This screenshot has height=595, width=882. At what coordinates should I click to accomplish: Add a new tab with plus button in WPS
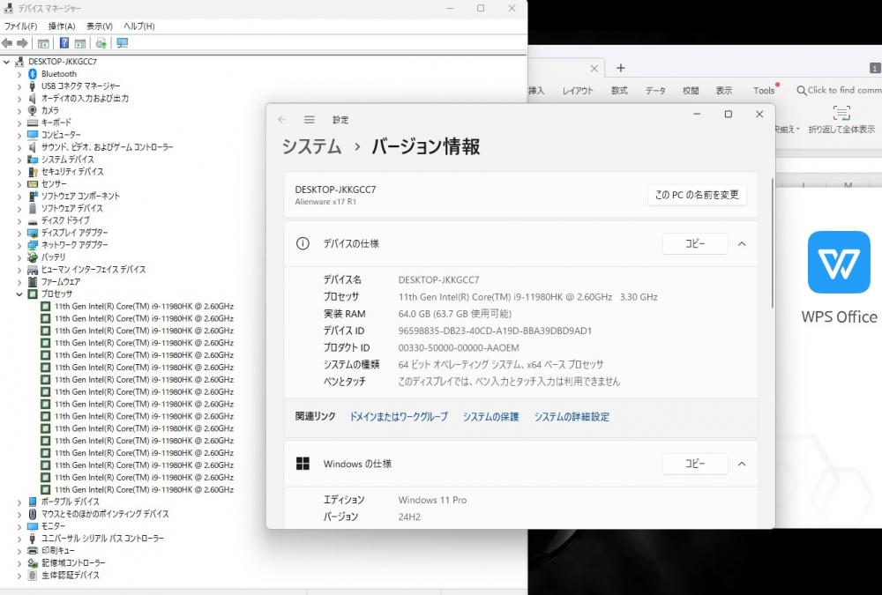click(x=620, y=68)
